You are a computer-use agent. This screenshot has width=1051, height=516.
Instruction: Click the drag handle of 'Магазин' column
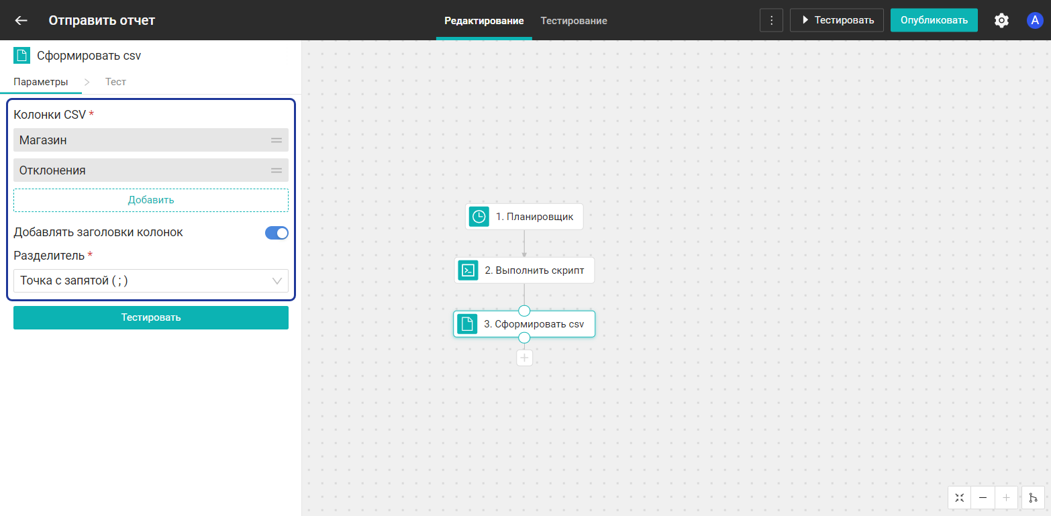277,140
